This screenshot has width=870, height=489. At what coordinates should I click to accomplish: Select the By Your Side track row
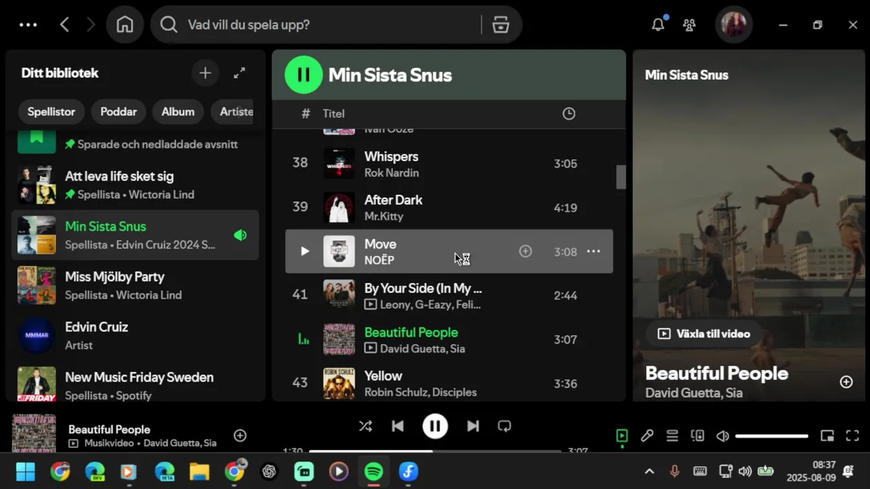pyautogui.click(x=449, y=295)
